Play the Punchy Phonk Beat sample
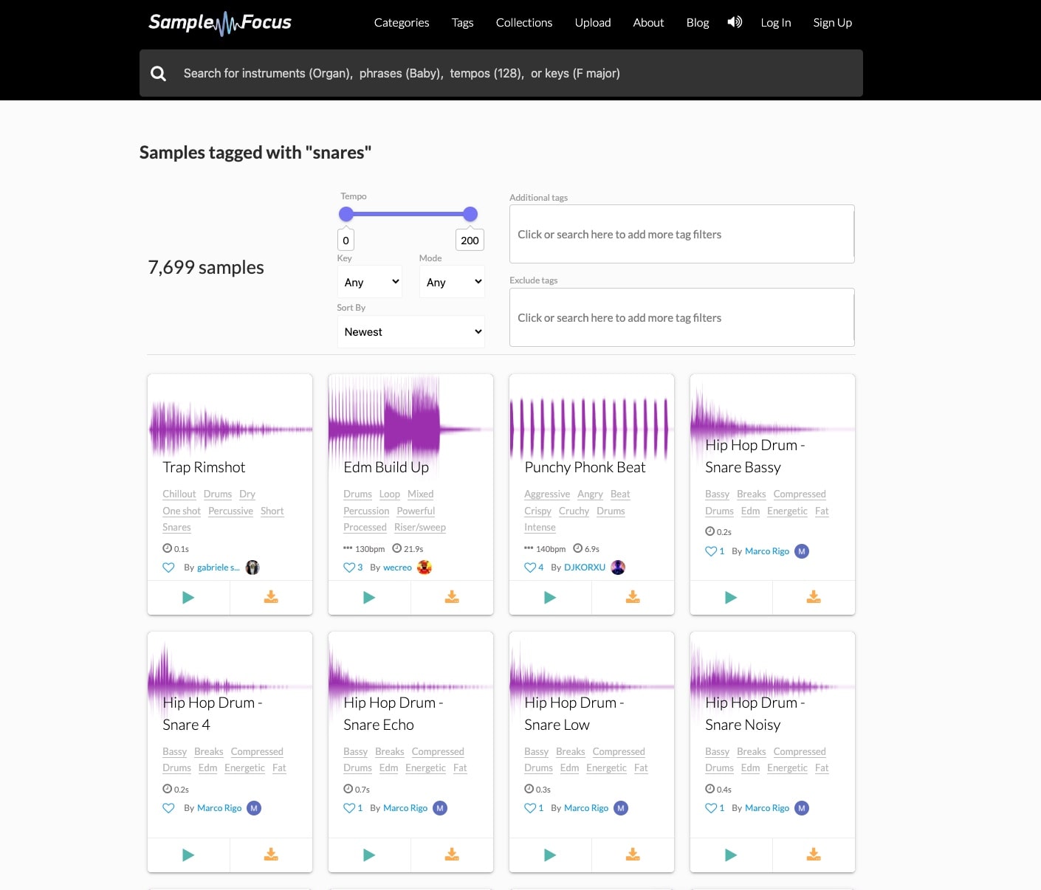The height and width of the screenshot is (890, 1041). tap(550, 598)
